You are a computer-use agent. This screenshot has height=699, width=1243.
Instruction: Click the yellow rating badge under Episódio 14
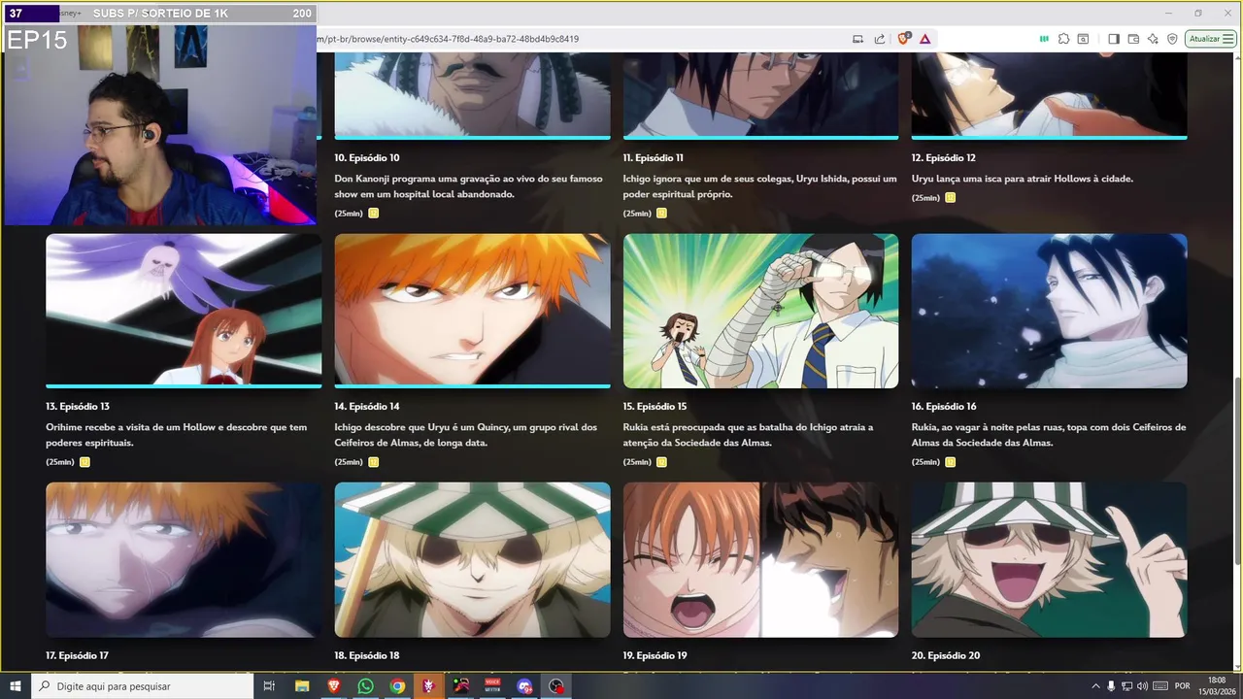click(374, 462)
